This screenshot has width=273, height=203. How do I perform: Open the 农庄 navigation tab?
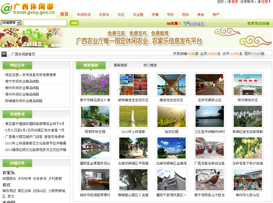coord(121,15)
